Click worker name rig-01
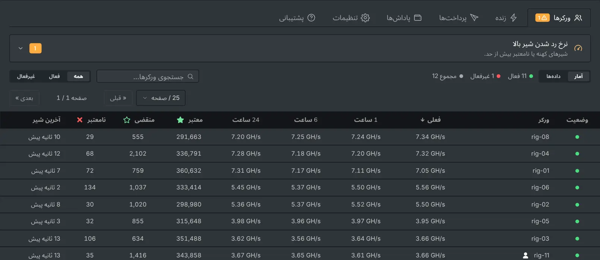Screen dimensions: 600x260 [541, 170]
